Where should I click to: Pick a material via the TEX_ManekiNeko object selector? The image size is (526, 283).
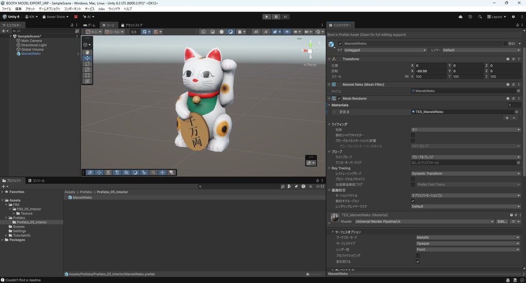(517, 112)
